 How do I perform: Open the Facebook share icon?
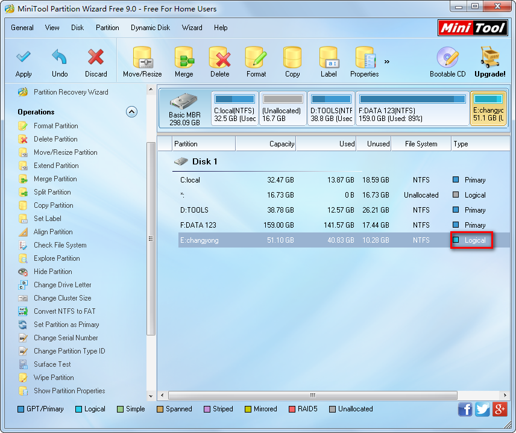(465, 410)
